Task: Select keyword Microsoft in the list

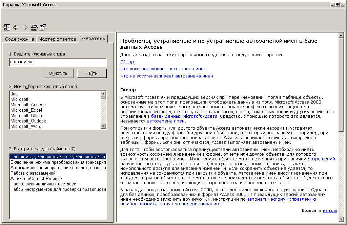Action: tap(55, 99)
